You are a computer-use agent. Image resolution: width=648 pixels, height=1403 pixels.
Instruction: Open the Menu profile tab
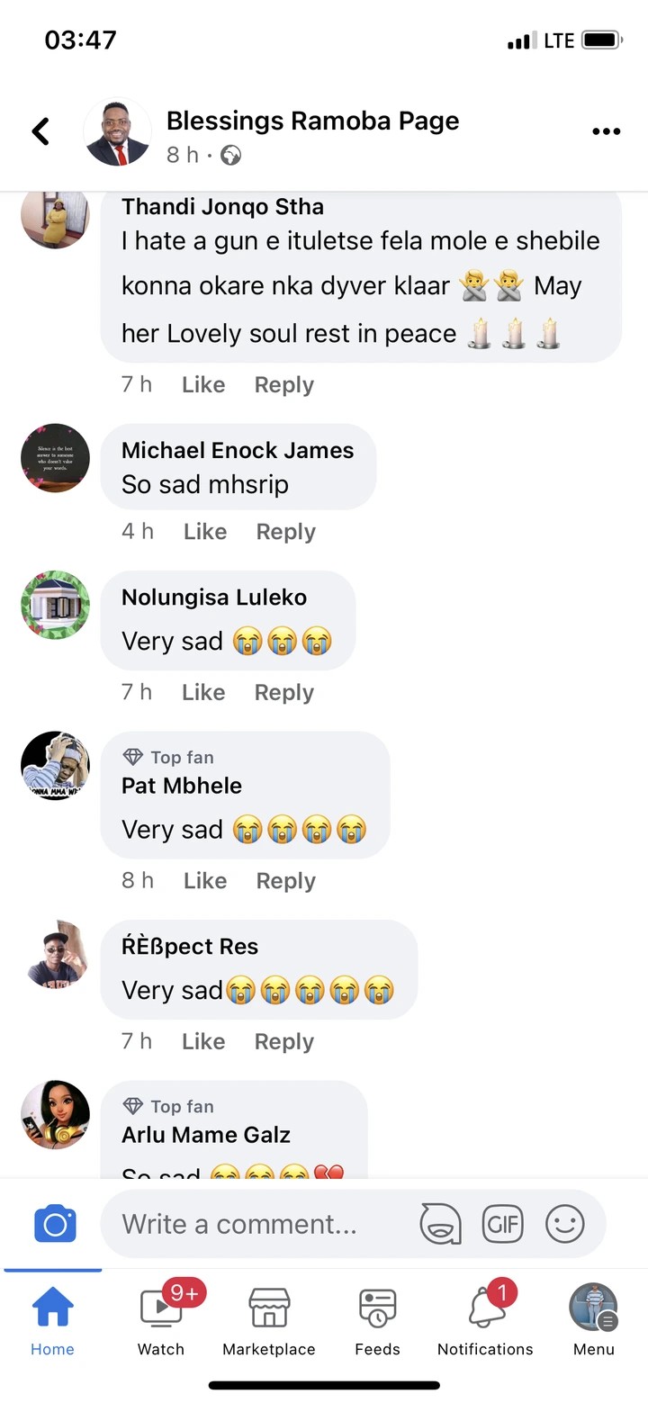[593, 1318]
